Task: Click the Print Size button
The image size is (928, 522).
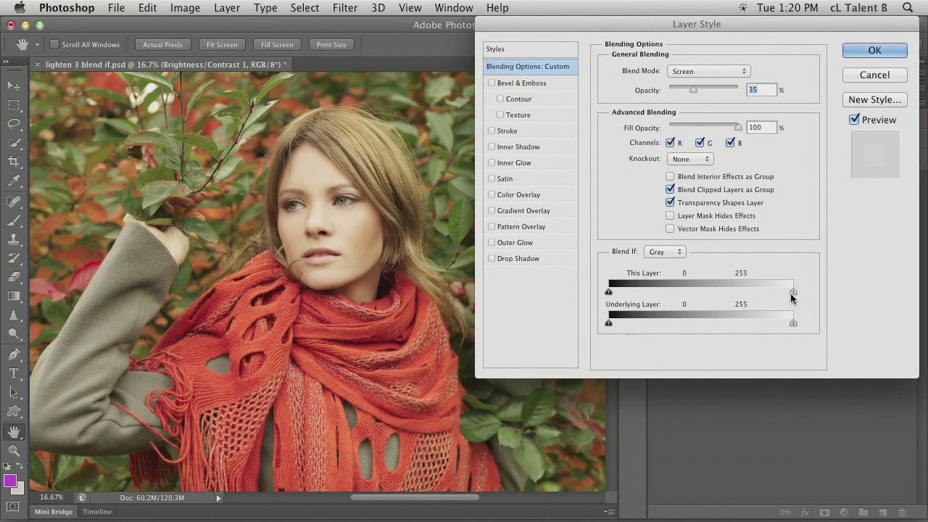Action: [331, 45]
